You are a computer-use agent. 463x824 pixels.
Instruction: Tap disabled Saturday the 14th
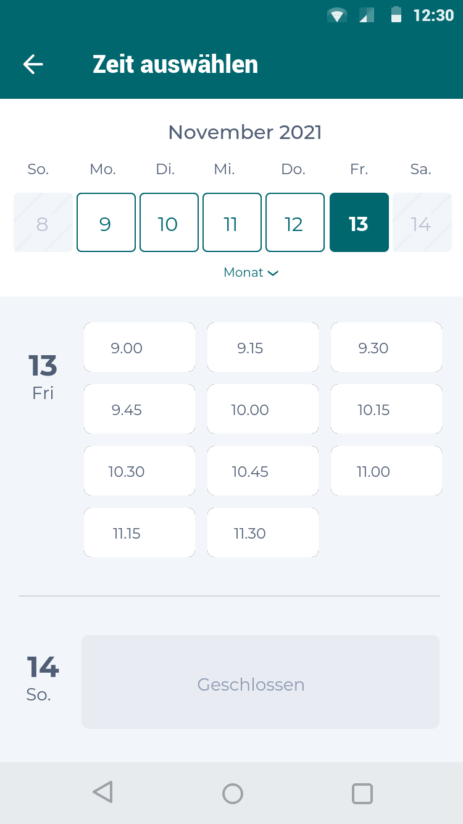point(422,222)
